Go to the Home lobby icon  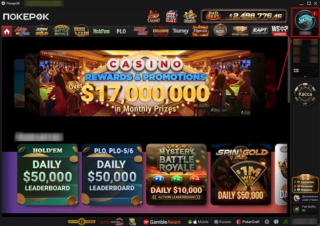pyautogui.click(x=7, y=31)
